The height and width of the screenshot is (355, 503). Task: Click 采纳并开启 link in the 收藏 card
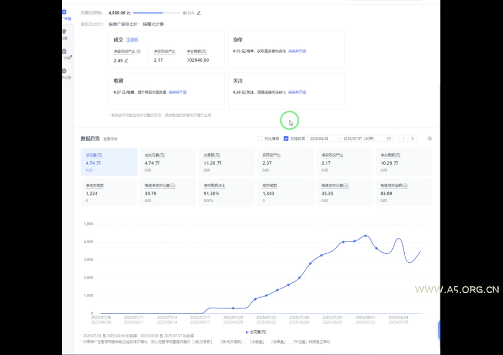[177, 92]
